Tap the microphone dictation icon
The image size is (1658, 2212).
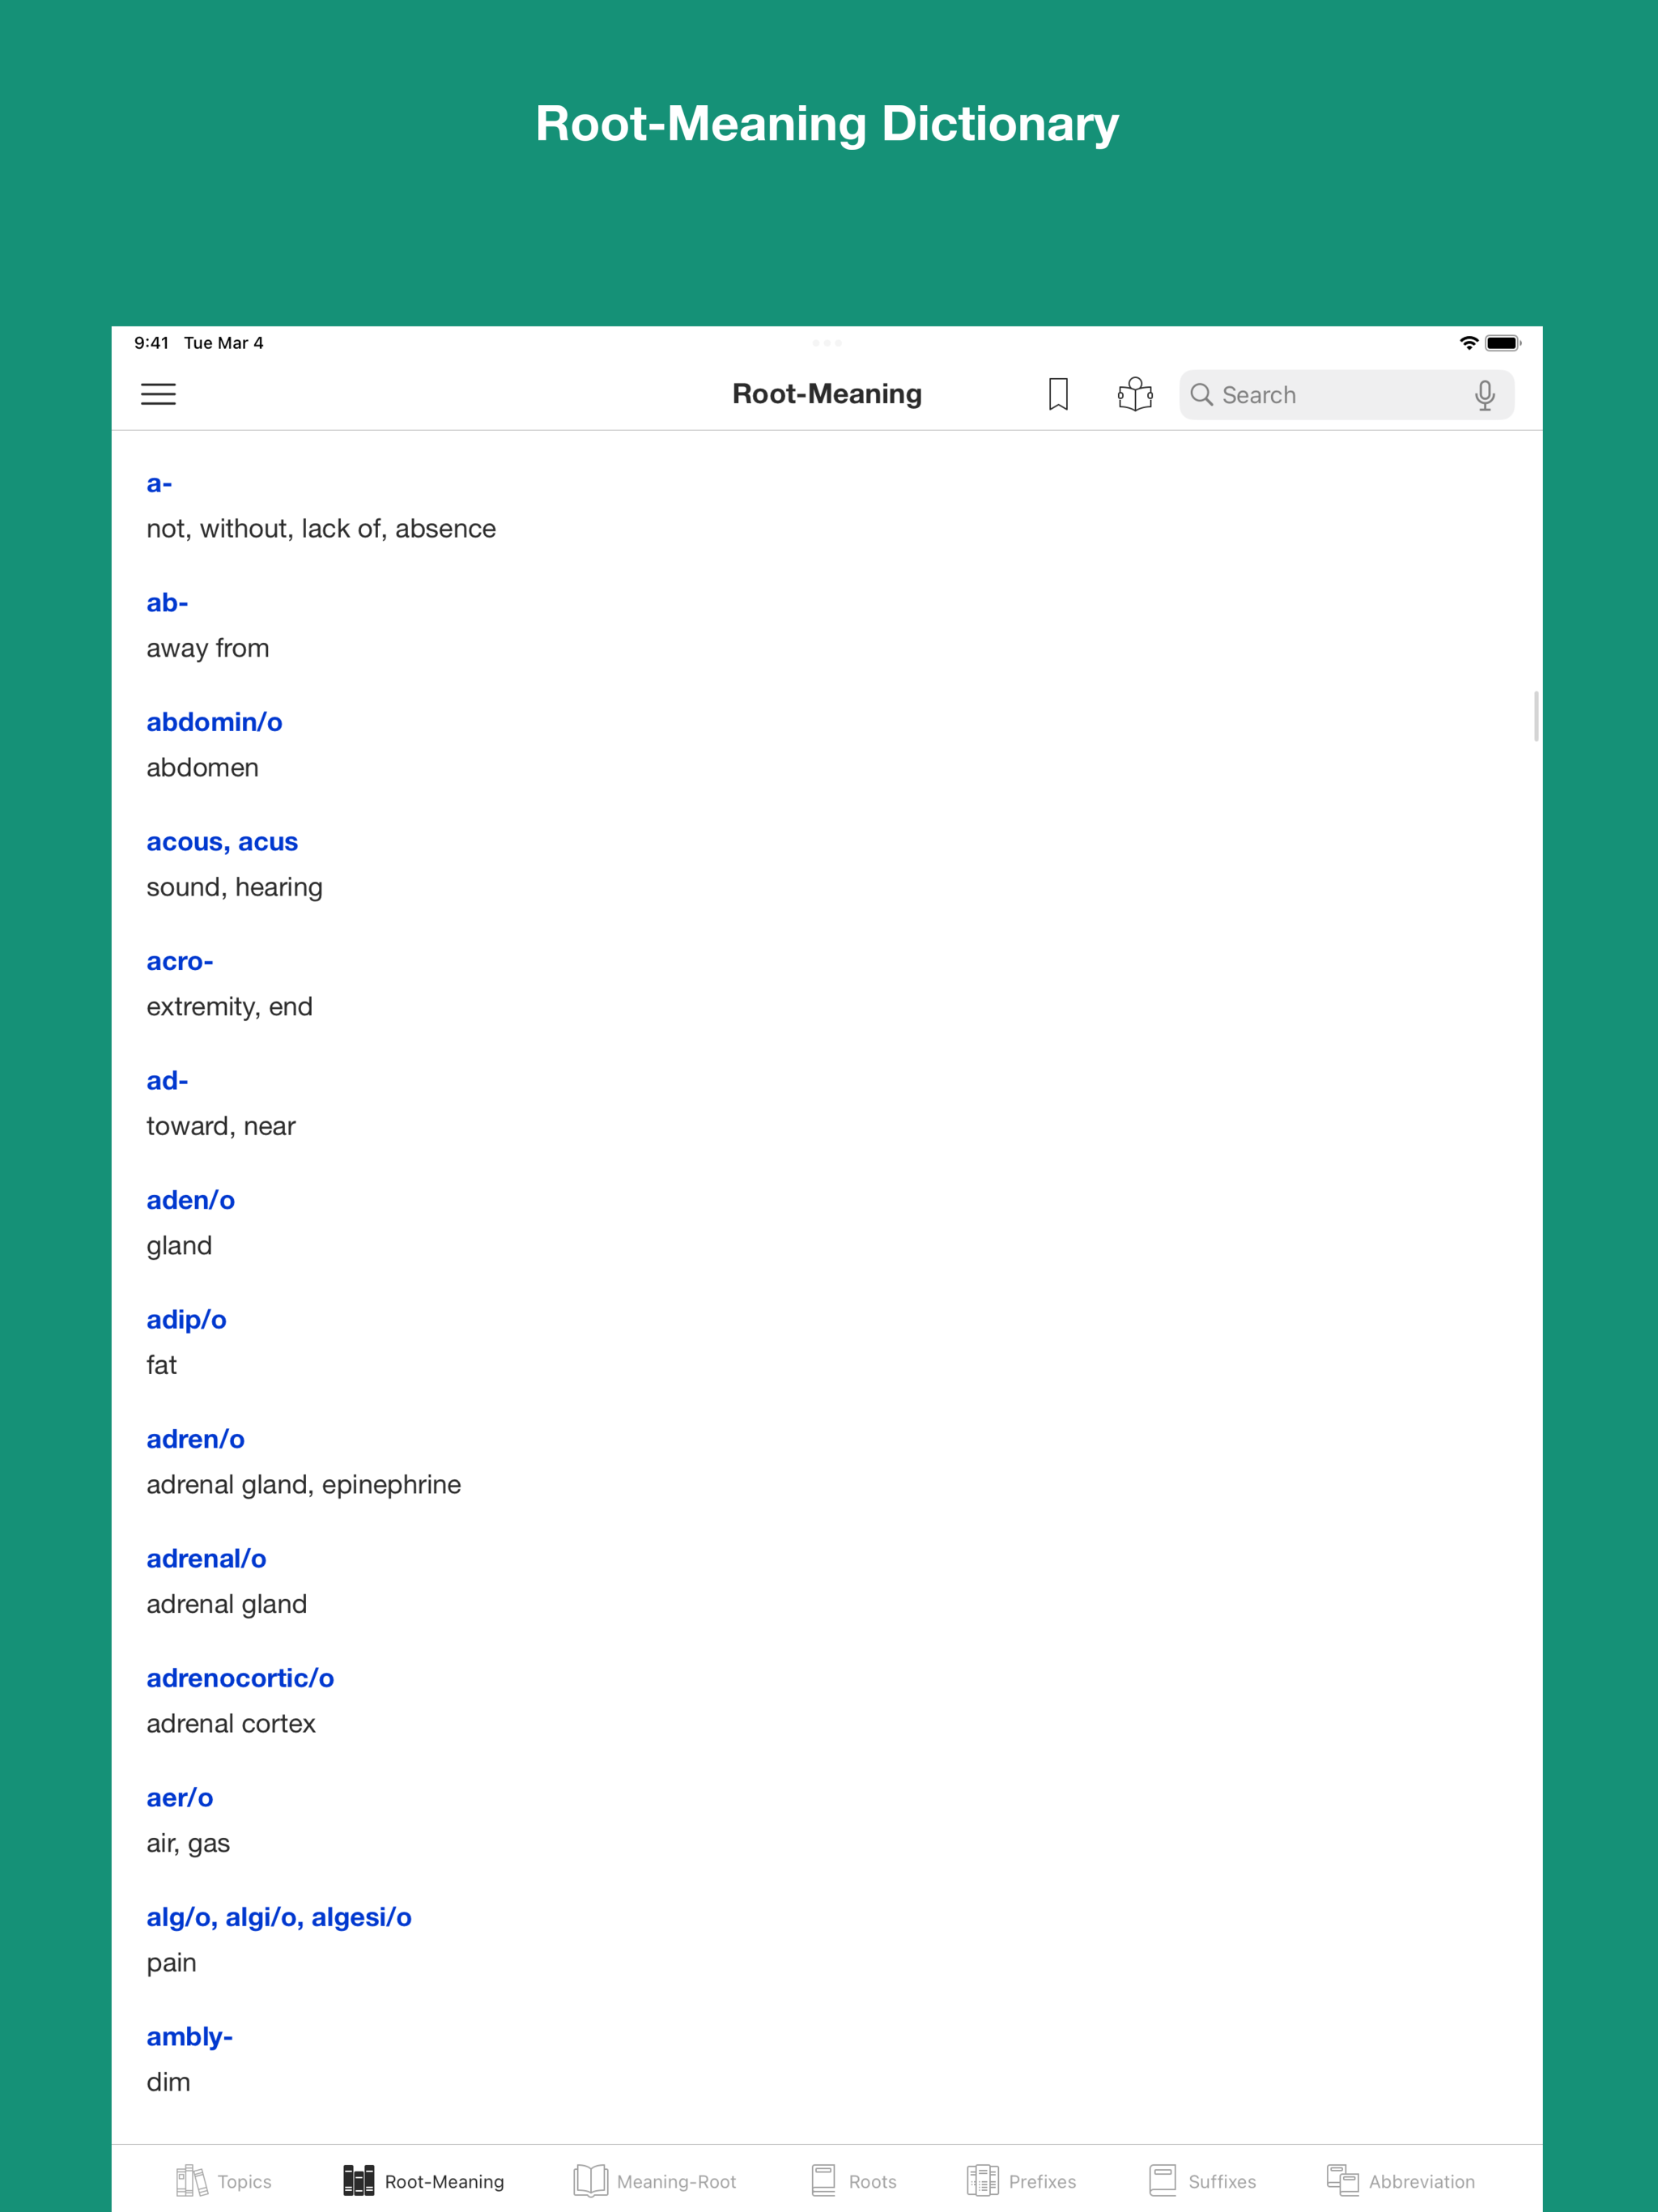pyautogui.click(x=1485, y=395)
